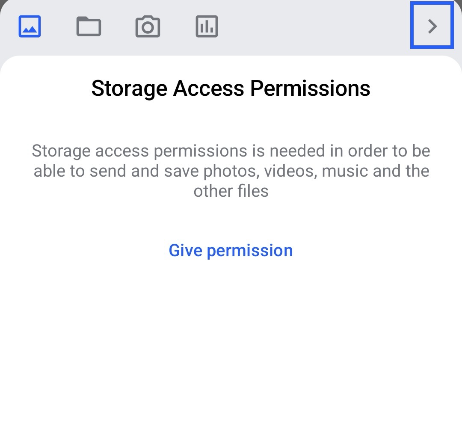Create a poll from the attachment bar
This screenshot has width=462, height=426.
coord(207,27)
